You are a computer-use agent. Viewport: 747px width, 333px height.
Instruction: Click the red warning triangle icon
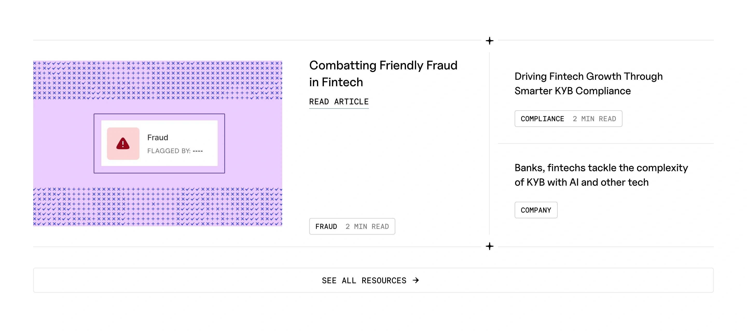[123, 143]
